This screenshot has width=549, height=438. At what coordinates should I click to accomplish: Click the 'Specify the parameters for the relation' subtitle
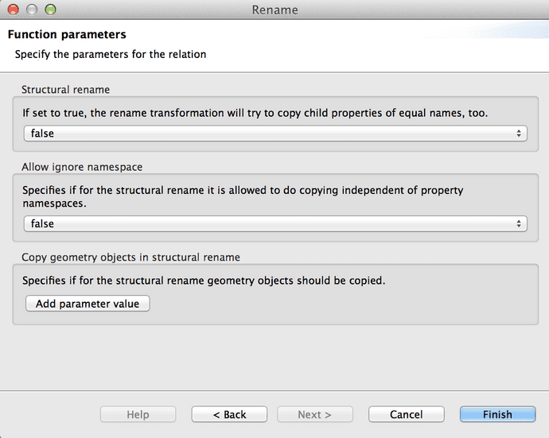111,54
